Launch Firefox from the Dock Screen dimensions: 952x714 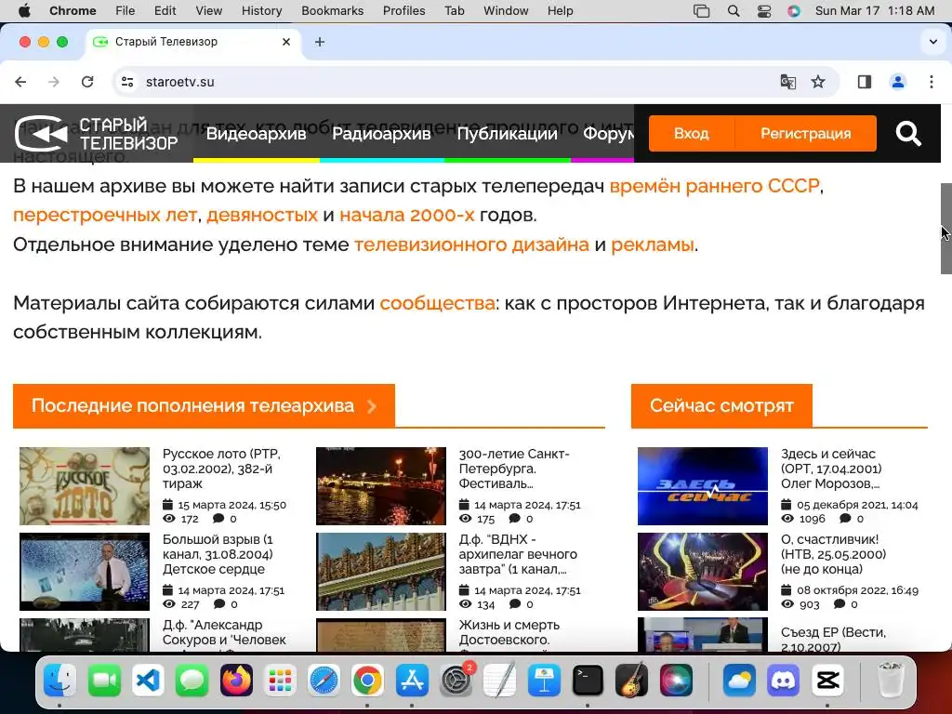coord(236,680)
